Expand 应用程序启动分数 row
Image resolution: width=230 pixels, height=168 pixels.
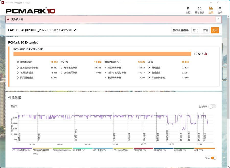click(18, 68)
